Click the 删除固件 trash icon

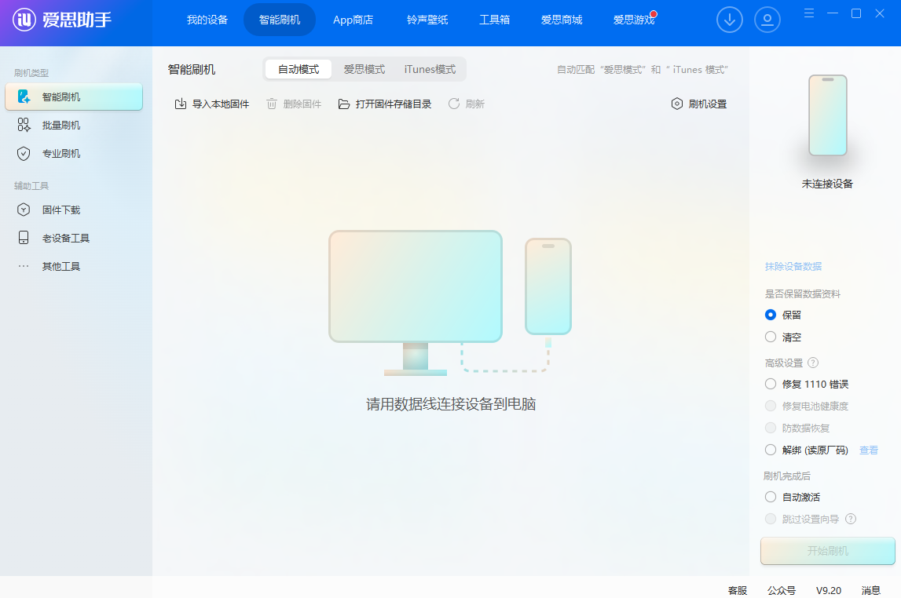[x=272, y=104]
